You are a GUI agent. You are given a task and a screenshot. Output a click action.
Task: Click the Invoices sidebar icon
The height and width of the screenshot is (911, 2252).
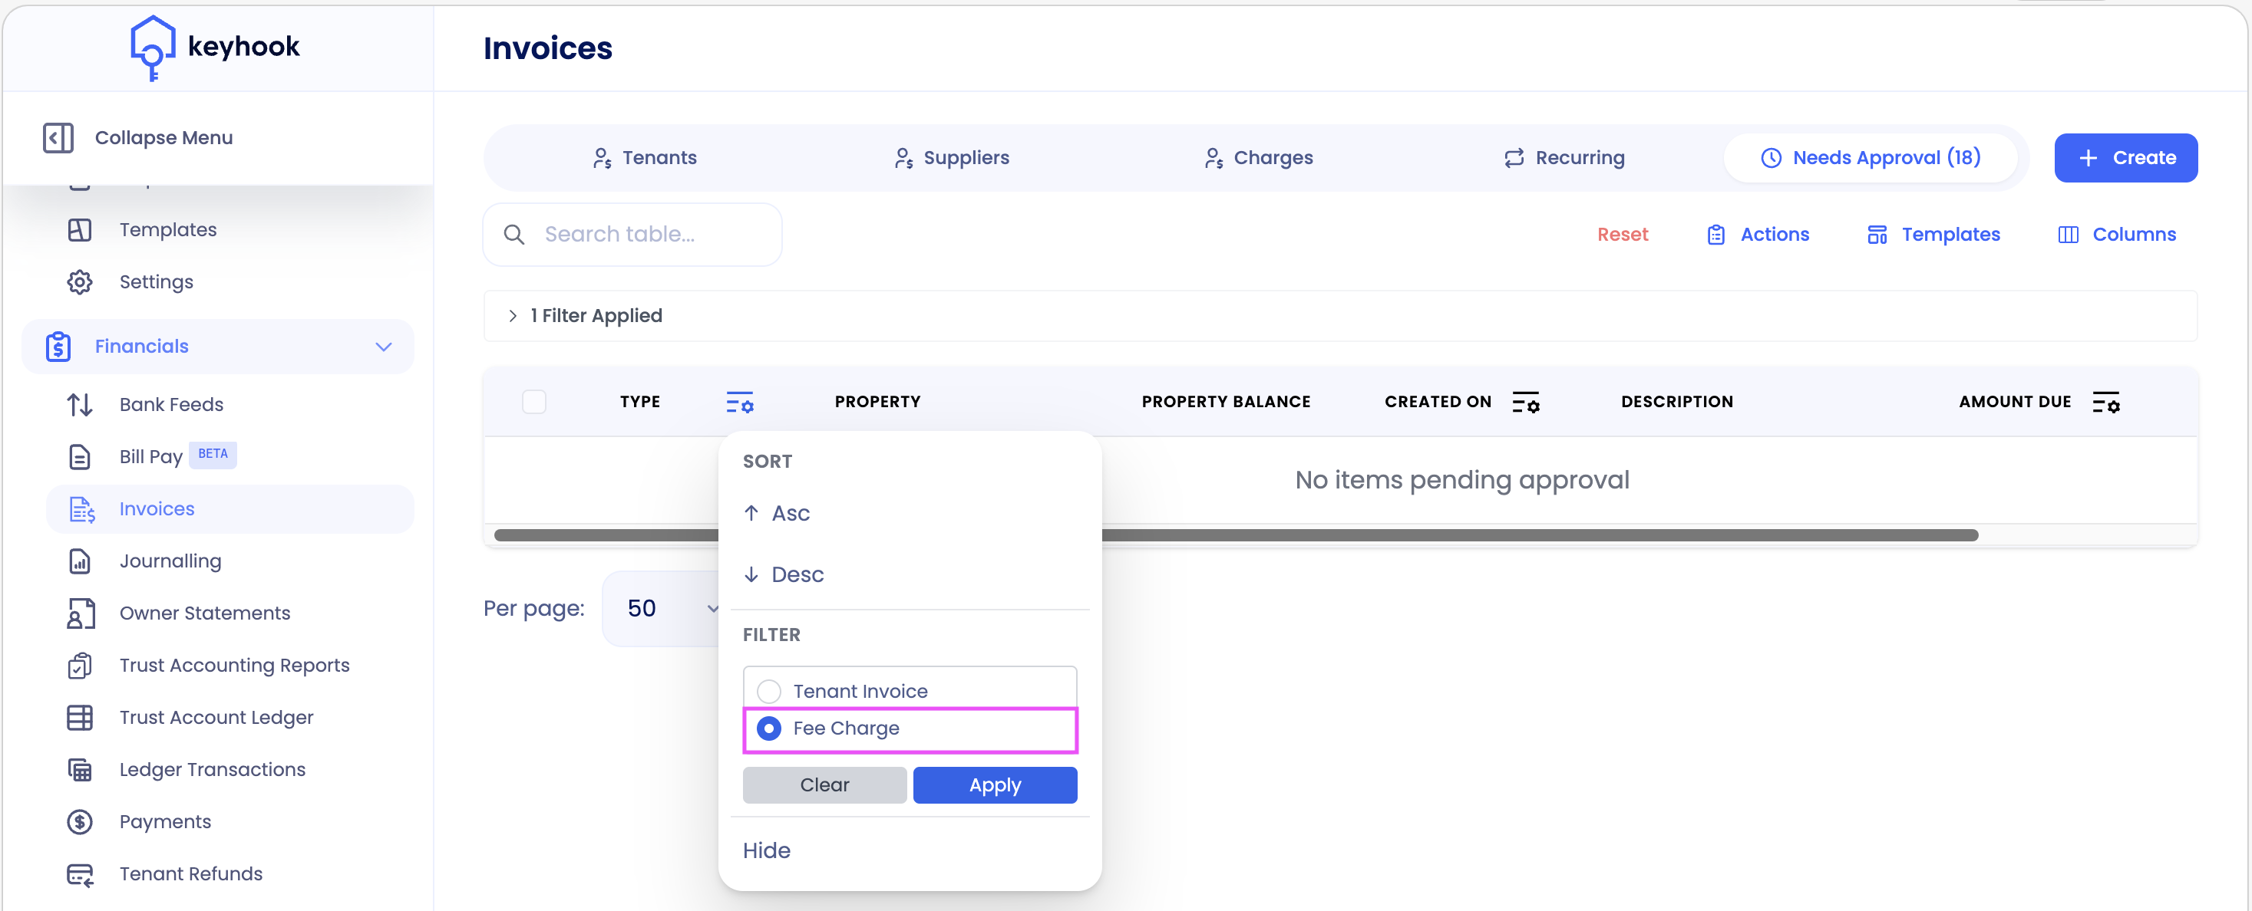pyautogui.click(x=81, y=509)
